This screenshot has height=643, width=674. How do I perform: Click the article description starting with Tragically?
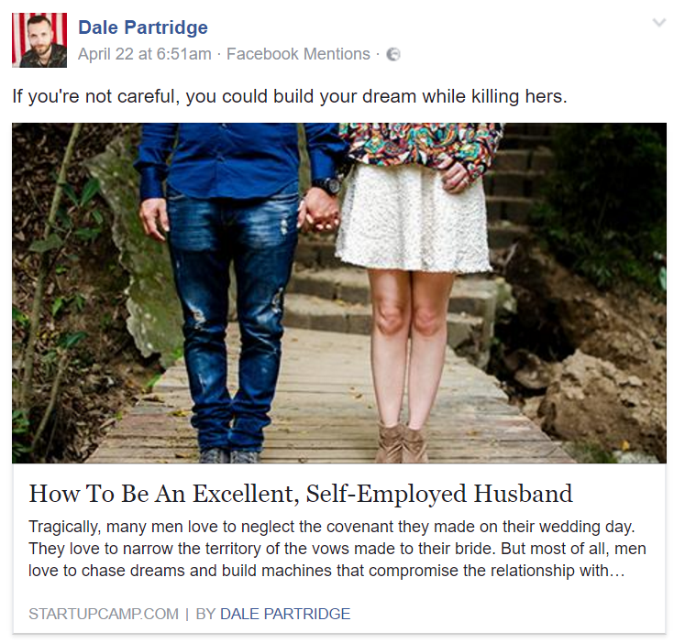tap(337, 549)
